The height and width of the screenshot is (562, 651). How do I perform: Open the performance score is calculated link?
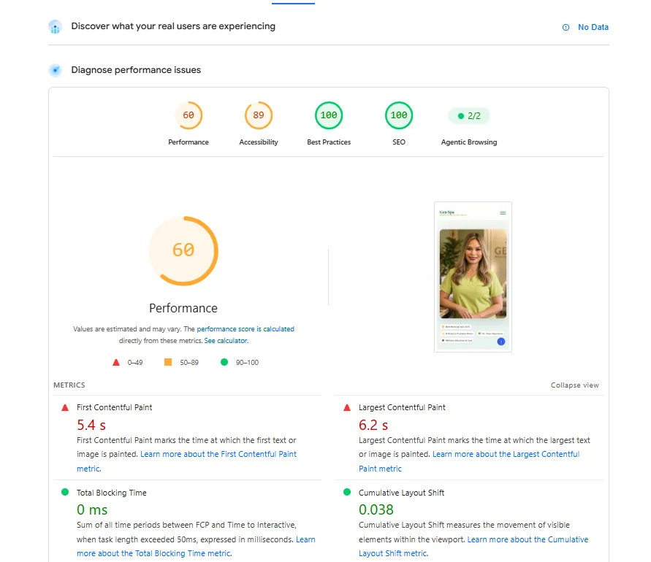(x=245, y=329)
